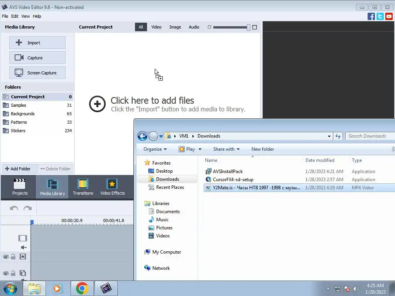This screenshot has height=296, width=395.
Task: Open AVS Facebook page icon
Action: pyautogui.click(x=371, y=16)
